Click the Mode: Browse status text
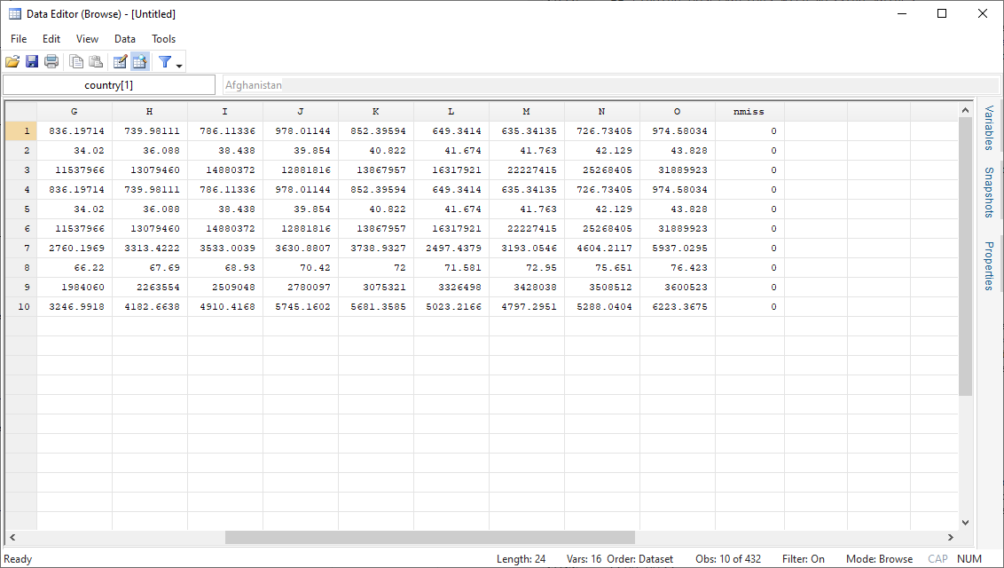 [x=879, y=559]
